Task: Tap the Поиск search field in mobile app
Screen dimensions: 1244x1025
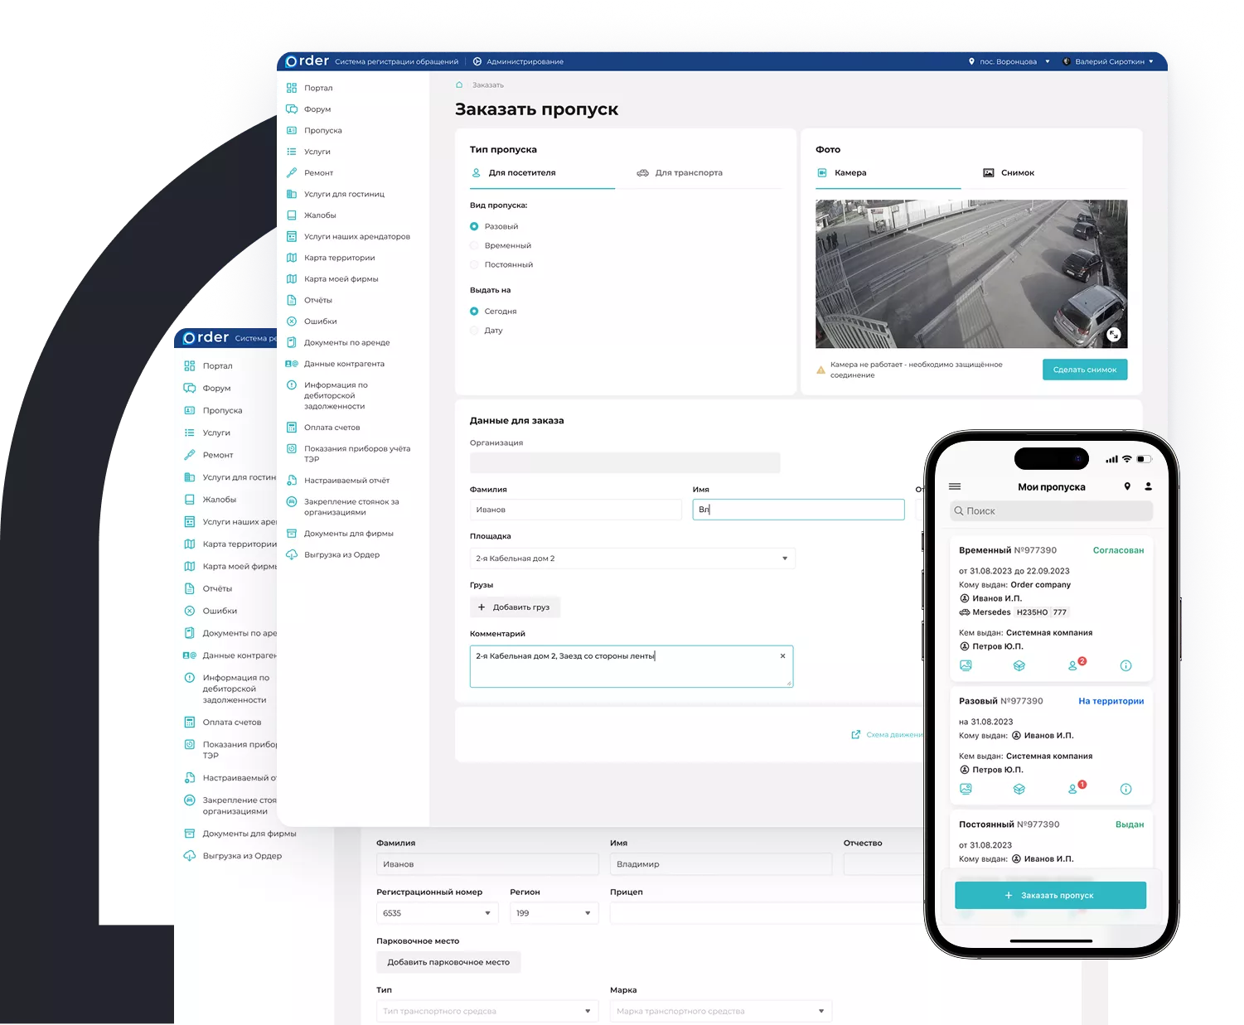Action: 1050,511
